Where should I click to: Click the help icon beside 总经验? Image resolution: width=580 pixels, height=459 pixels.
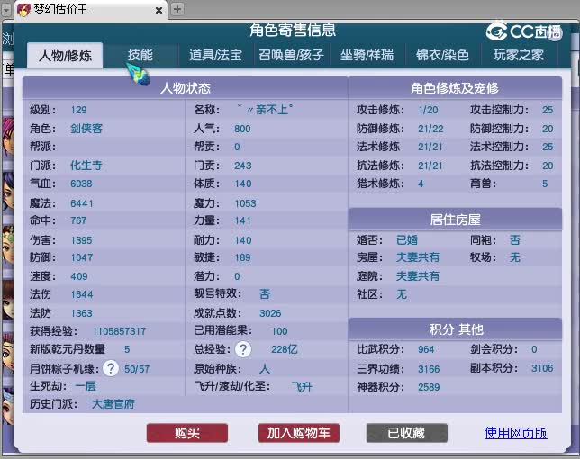click(243, 349)
